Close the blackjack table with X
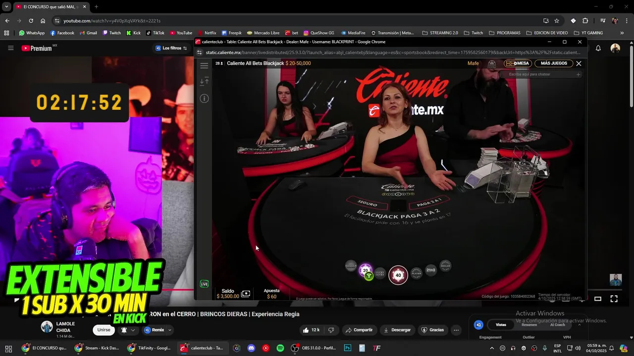 [x=579, y=63]
